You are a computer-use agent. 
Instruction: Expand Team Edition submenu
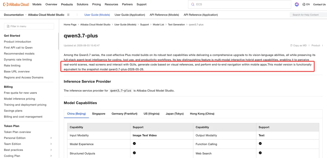51,144
